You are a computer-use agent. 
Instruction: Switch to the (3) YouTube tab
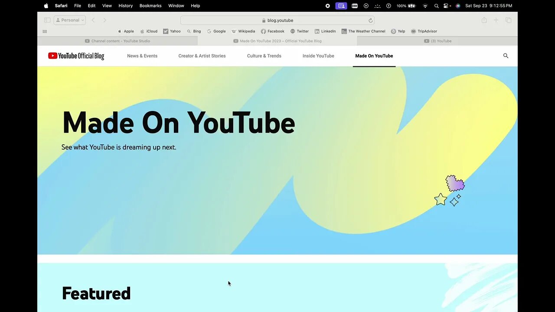(x=437, y=41)
